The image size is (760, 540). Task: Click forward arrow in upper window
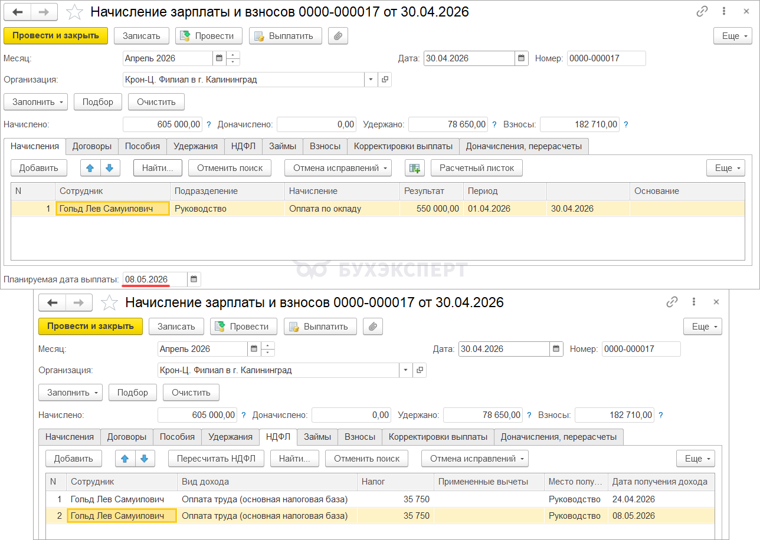pyautogui.click(x=44, y=12)
